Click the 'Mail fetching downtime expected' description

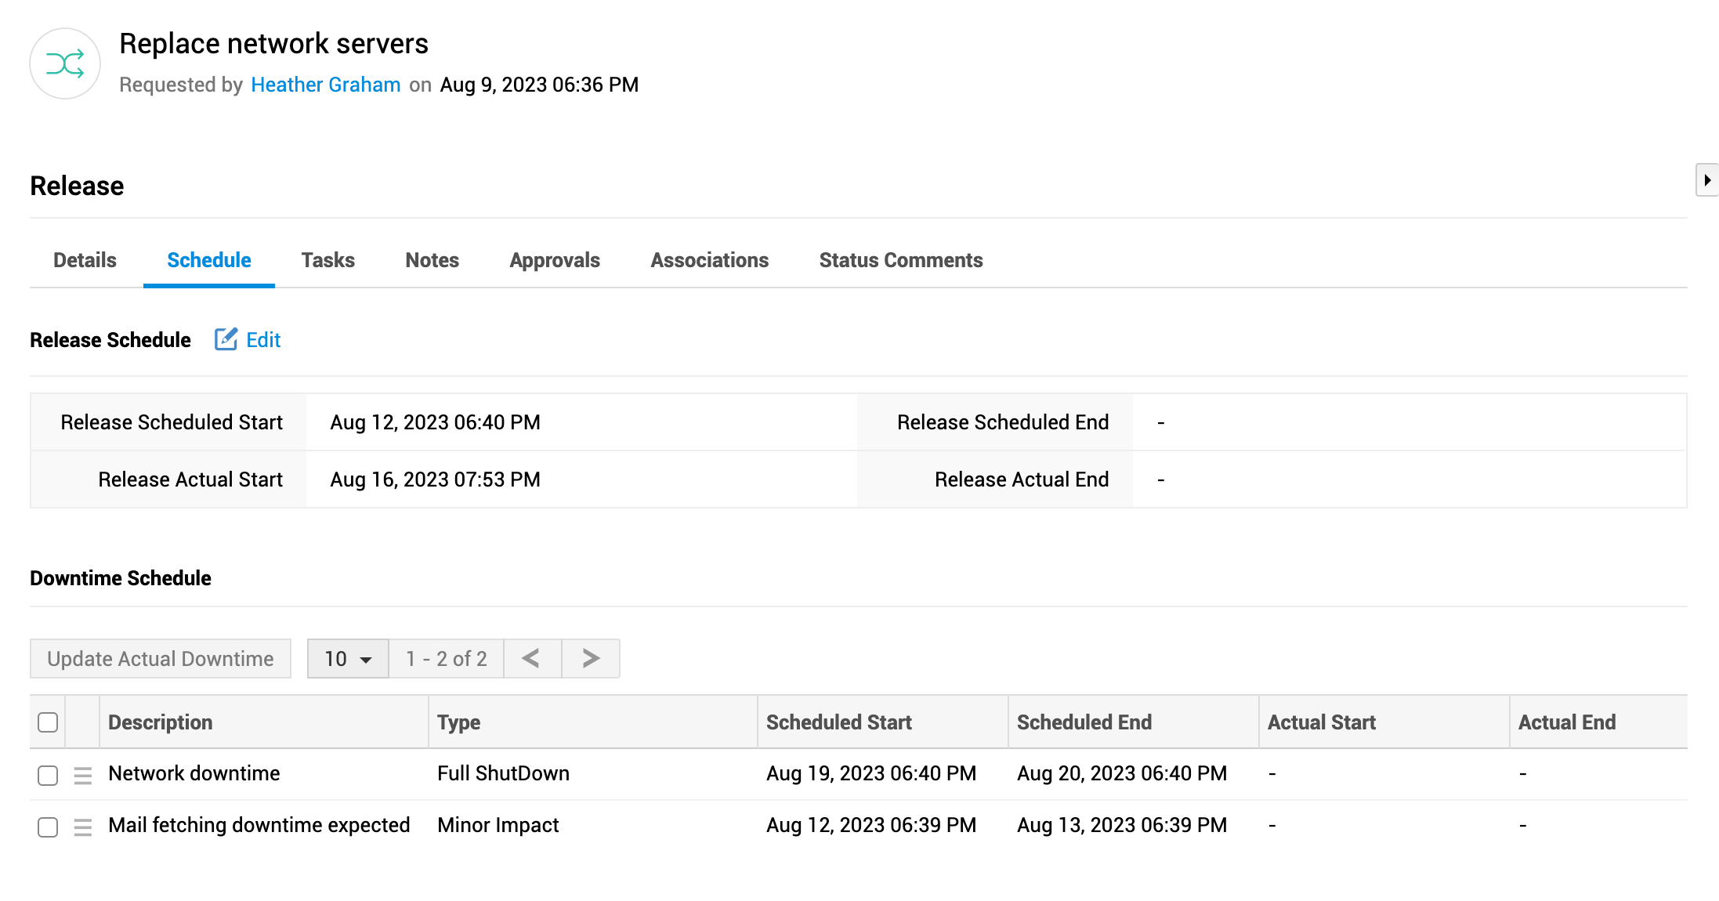pos(259,825)
